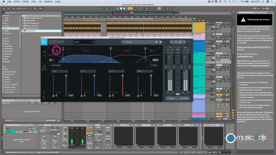Open the Archivo menu

(x=17, y=1)
